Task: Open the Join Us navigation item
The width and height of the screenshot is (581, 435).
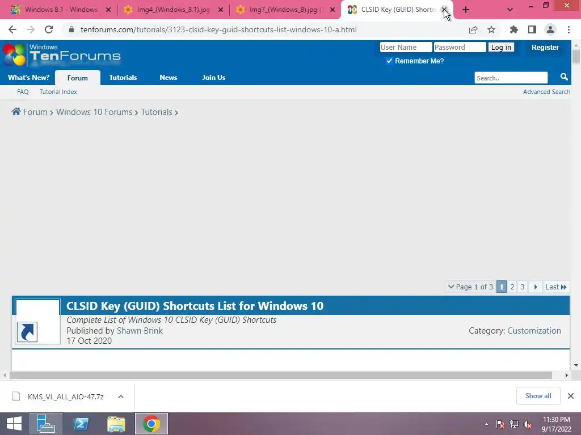Action: 213,77
